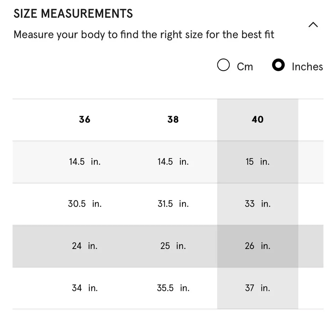Select the size 36 column header
The width and height of the screenshot is (336, 336).
pos(85,120)
